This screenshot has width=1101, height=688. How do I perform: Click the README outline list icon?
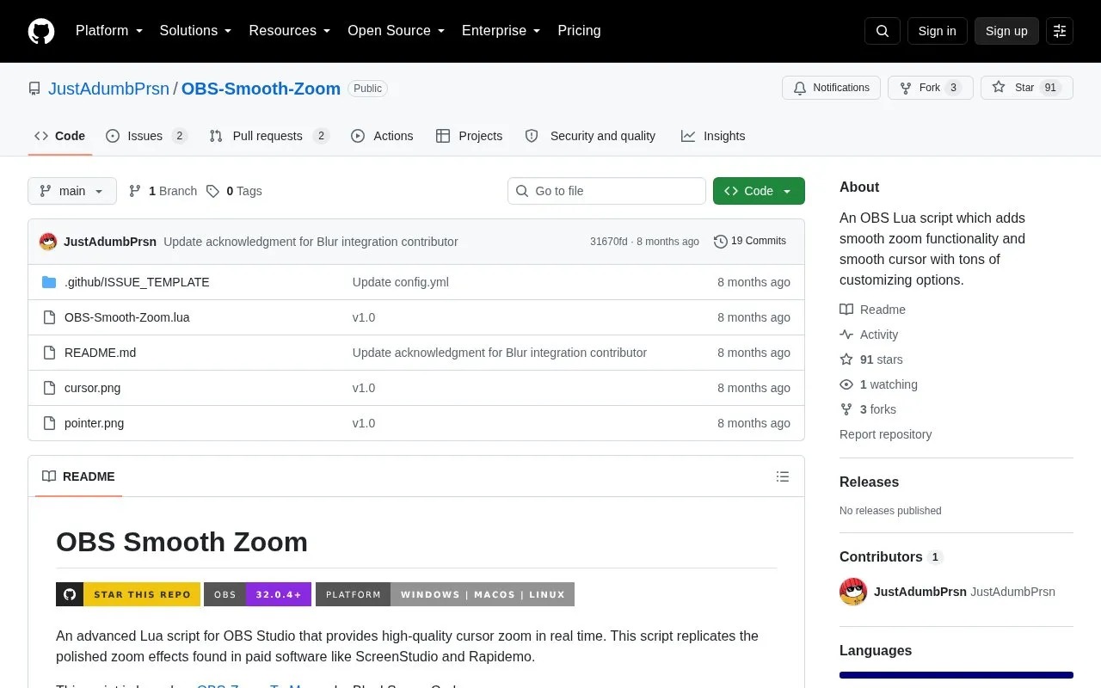point(783,476)
